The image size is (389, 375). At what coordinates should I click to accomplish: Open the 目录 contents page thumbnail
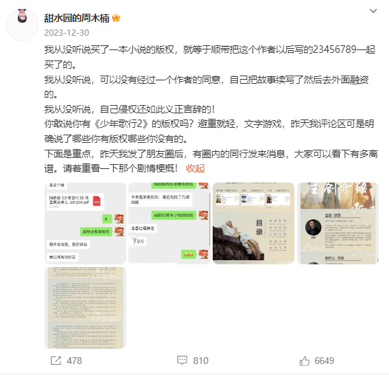click(x=253, y=223)
